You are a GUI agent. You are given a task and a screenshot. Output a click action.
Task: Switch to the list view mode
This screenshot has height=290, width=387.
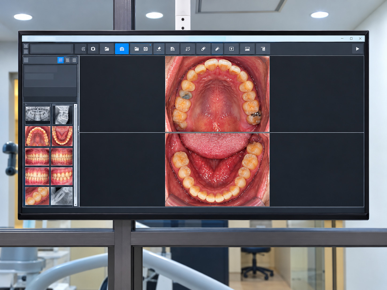pos(74,60)
